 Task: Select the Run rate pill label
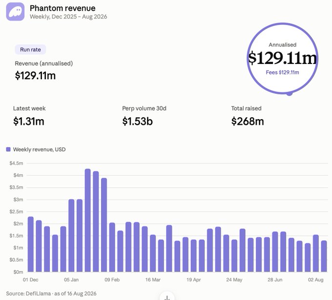30,49
